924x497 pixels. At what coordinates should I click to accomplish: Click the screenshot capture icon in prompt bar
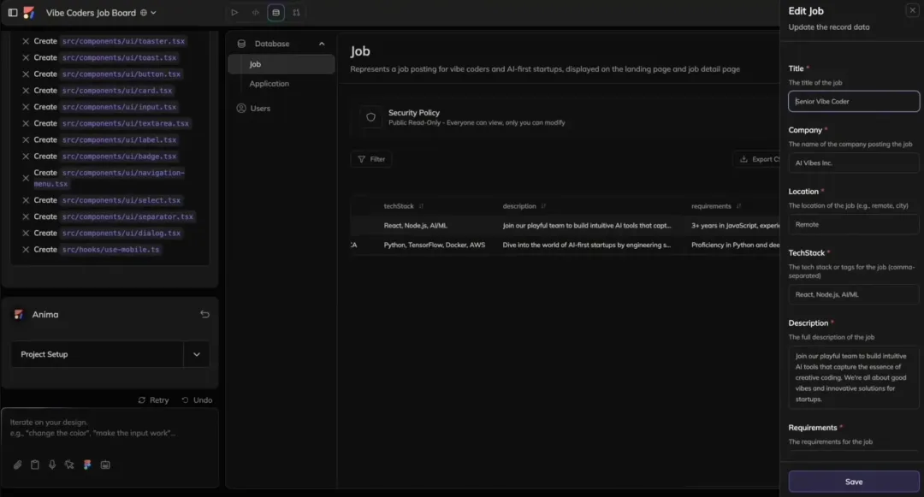click(105, 465)
